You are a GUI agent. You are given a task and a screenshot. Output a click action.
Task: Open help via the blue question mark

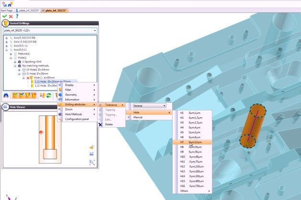(17, 16)
